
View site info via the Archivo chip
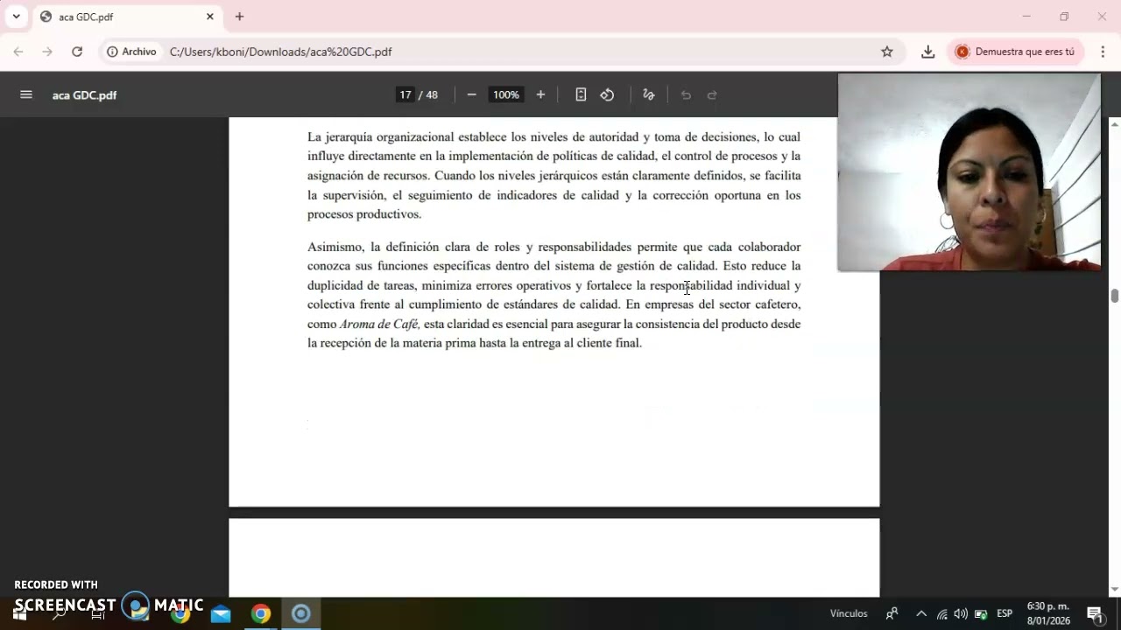(x=132, y=52)
